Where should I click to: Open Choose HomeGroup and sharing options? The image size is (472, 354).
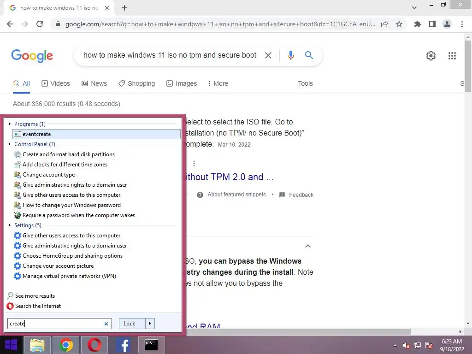coord(68,256)
